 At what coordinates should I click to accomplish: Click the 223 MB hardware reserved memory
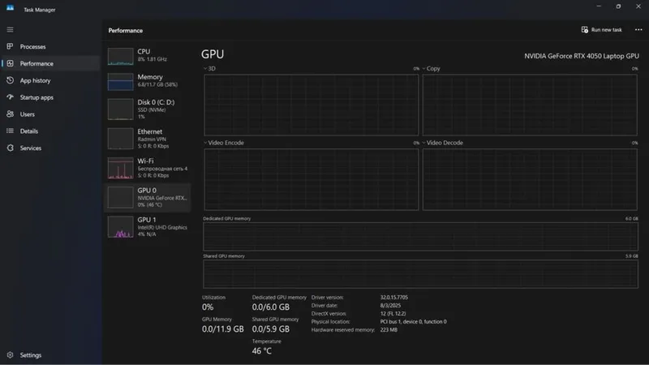(389, 330)
